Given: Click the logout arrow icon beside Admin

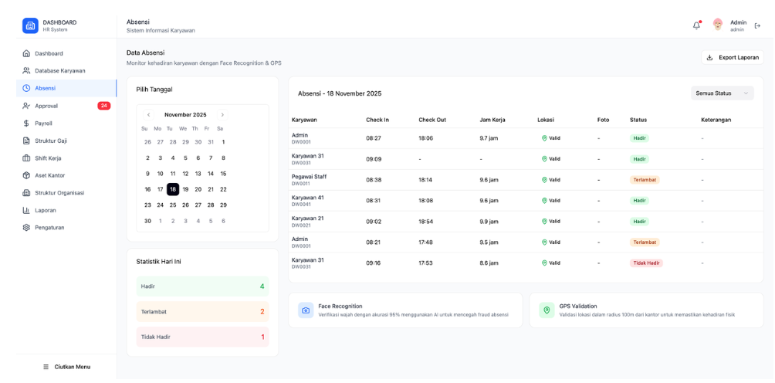Looking at the screenshot, I should coord(757,26).
